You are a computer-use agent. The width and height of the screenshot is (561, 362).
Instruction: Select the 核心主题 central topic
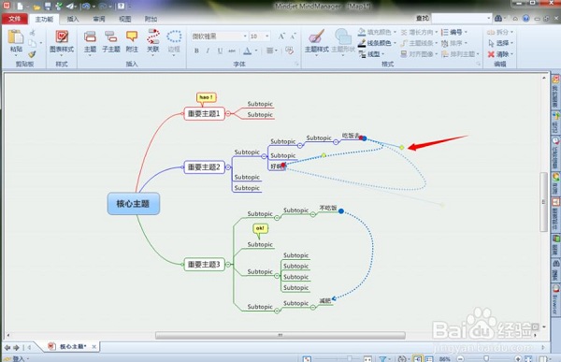(x=133, y=204)
